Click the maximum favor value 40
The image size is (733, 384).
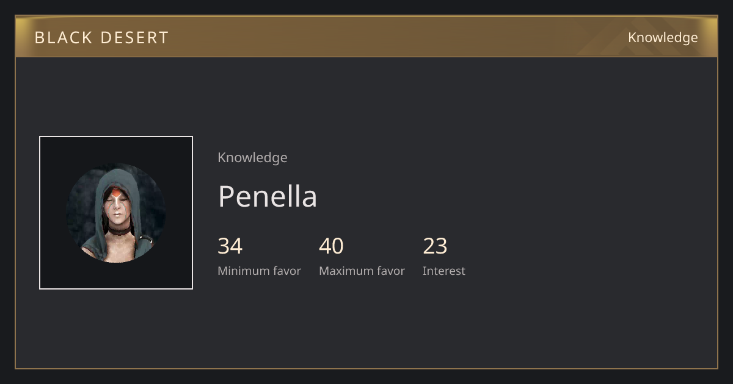(x=331, y=246)
